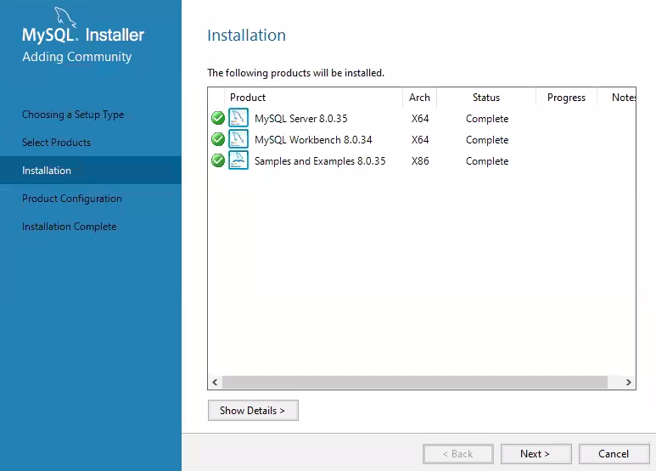The width and height of the screenshot is (656, 471).
Task: Click the MySQL Installer title text
Action: [83, 35]
